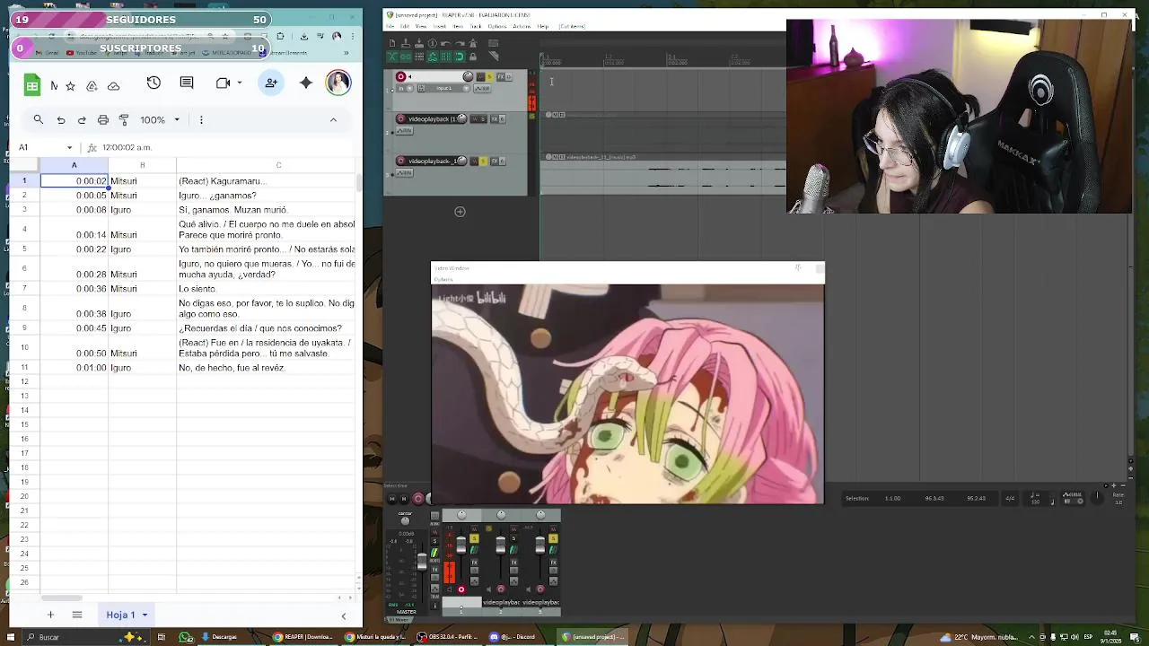Image resolution: width=1149 pixels, height=646 pixels.
Task: Toggle mixer record arm on channel 1
Action: click(461, 589)
